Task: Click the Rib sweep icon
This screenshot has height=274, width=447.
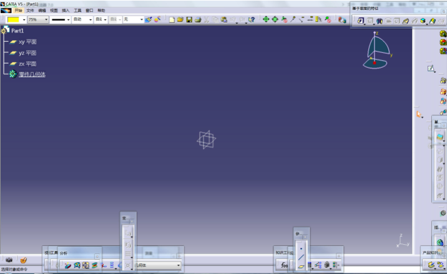Action: (x=405, y=21)
